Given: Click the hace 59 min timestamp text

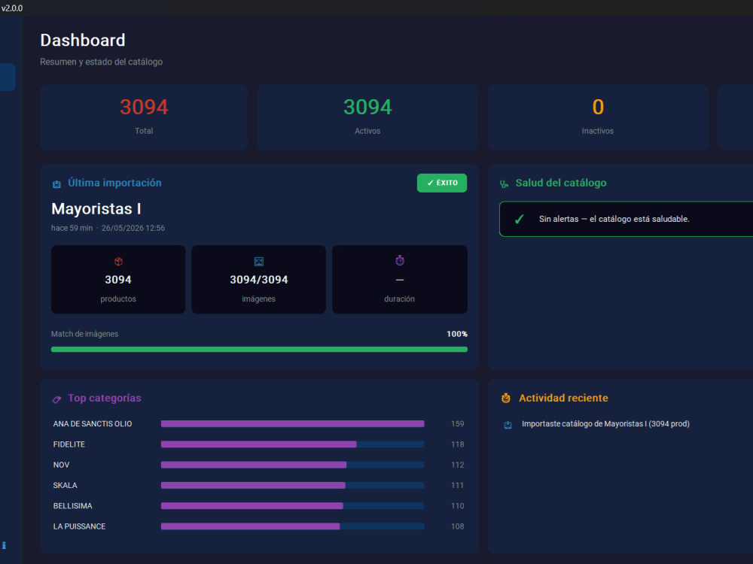Looking at the screenshot, I should (72, 229).
